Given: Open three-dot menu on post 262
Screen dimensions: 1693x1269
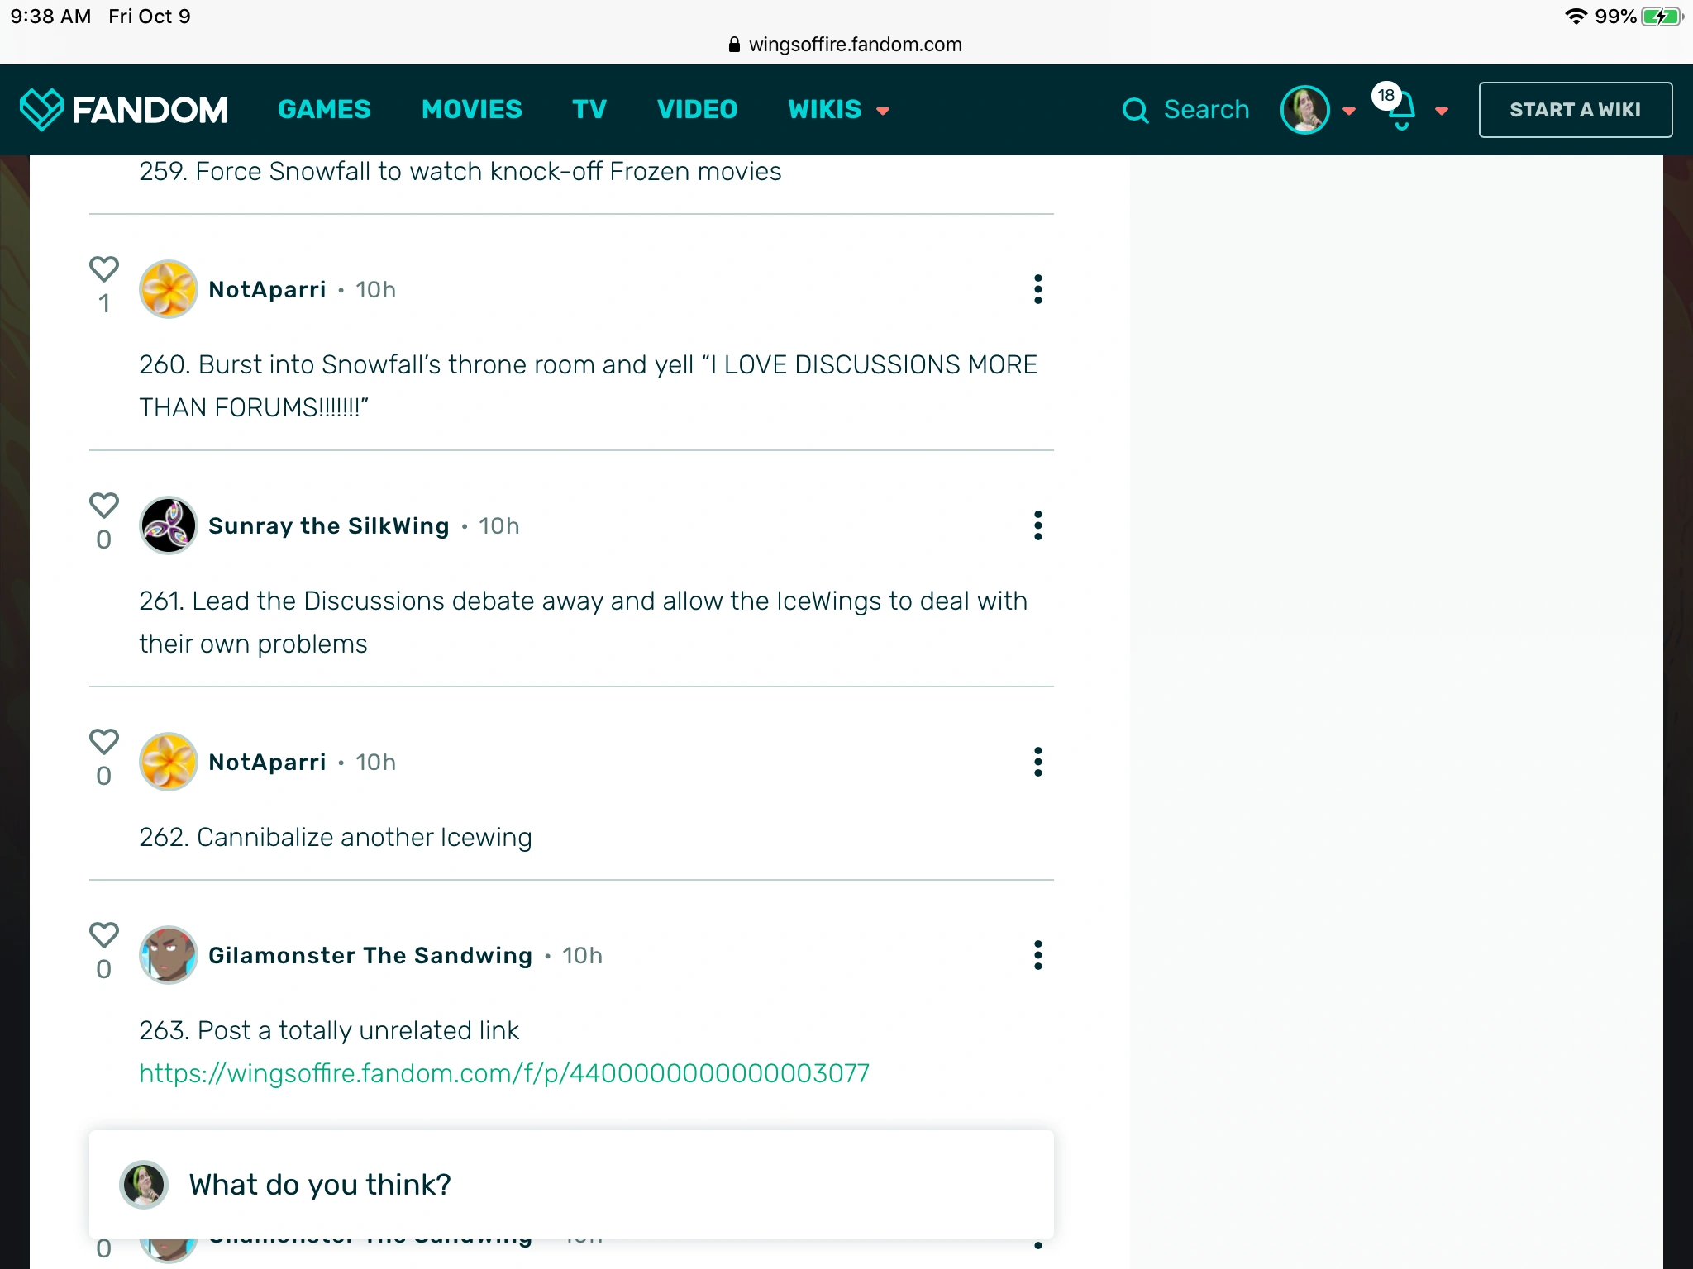Looking at the screenshot, I should pyautogui.click(x=1037, y=762).
